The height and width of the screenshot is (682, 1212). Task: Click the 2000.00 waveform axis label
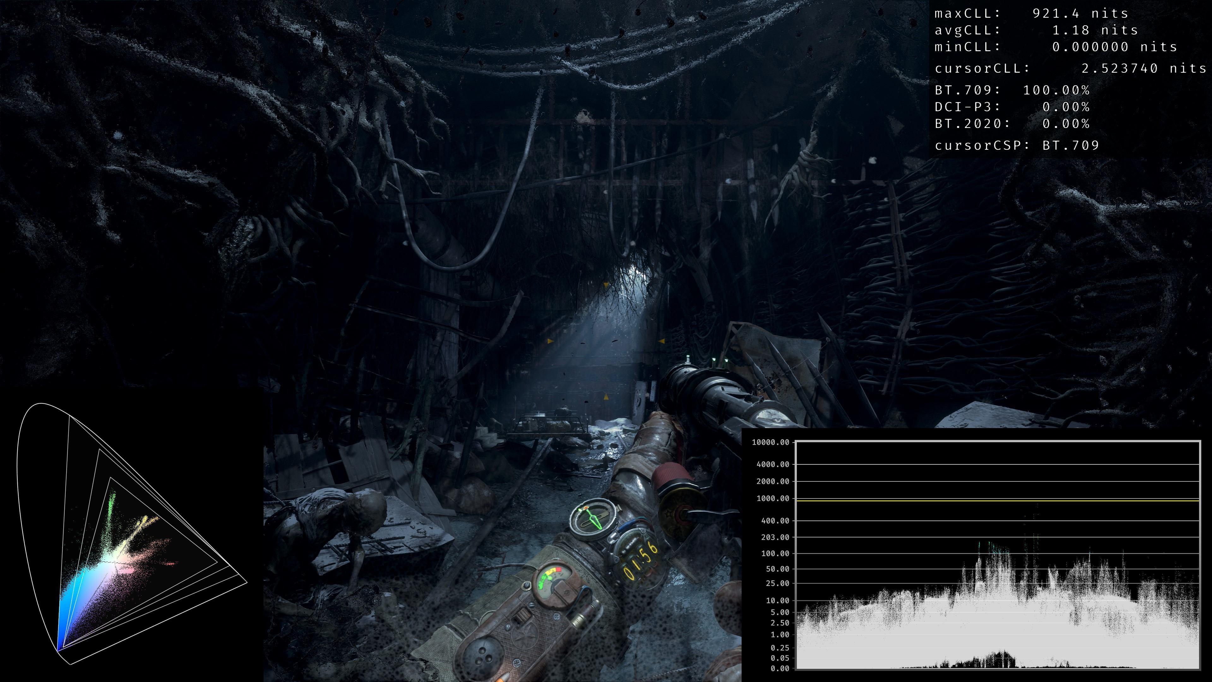[x=773, y=481]
